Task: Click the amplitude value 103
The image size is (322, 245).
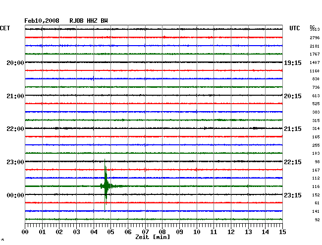Action: click(316, 153)
